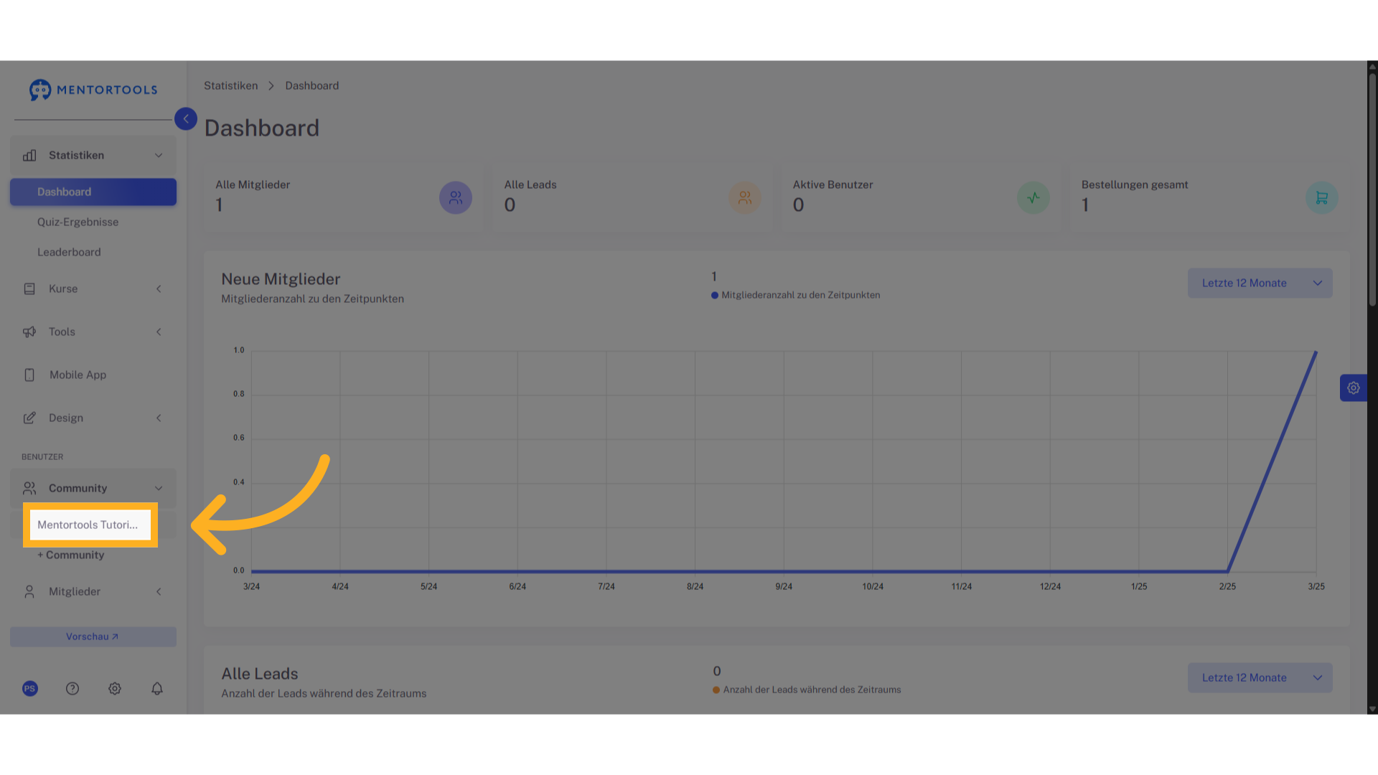Image resolution: width=1378 pixels, height=775 pixels.
Task: Open the Mobile App menu item
Action: (x=93, y=375)
